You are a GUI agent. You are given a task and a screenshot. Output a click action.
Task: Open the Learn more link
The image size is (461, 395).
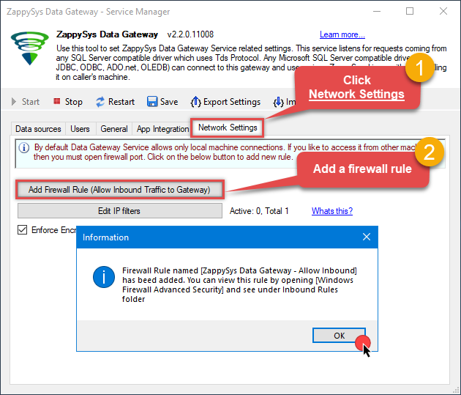coord(342,34)
